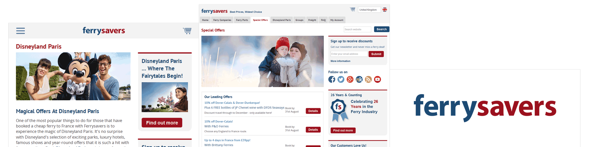Screen dimensions: 589x147
Task: Click red 'Disneyland Paris' page heading in mobile view
Action: [x=39, y=46]
